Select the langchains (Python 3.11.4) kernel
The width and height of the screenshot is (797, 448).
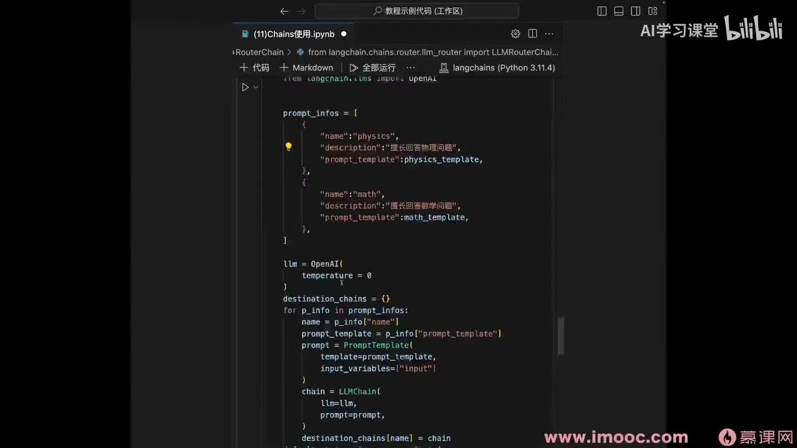[498, 67]
